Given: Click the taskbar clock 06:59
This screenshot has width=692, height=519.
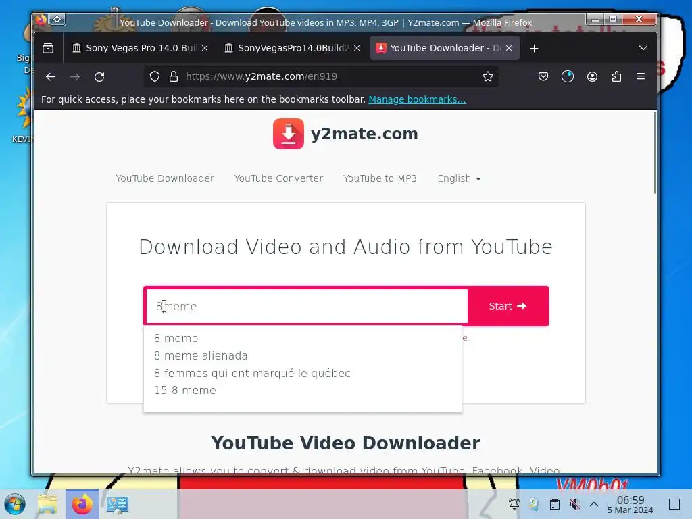Looking at the screenshot, I should (631, 504).
